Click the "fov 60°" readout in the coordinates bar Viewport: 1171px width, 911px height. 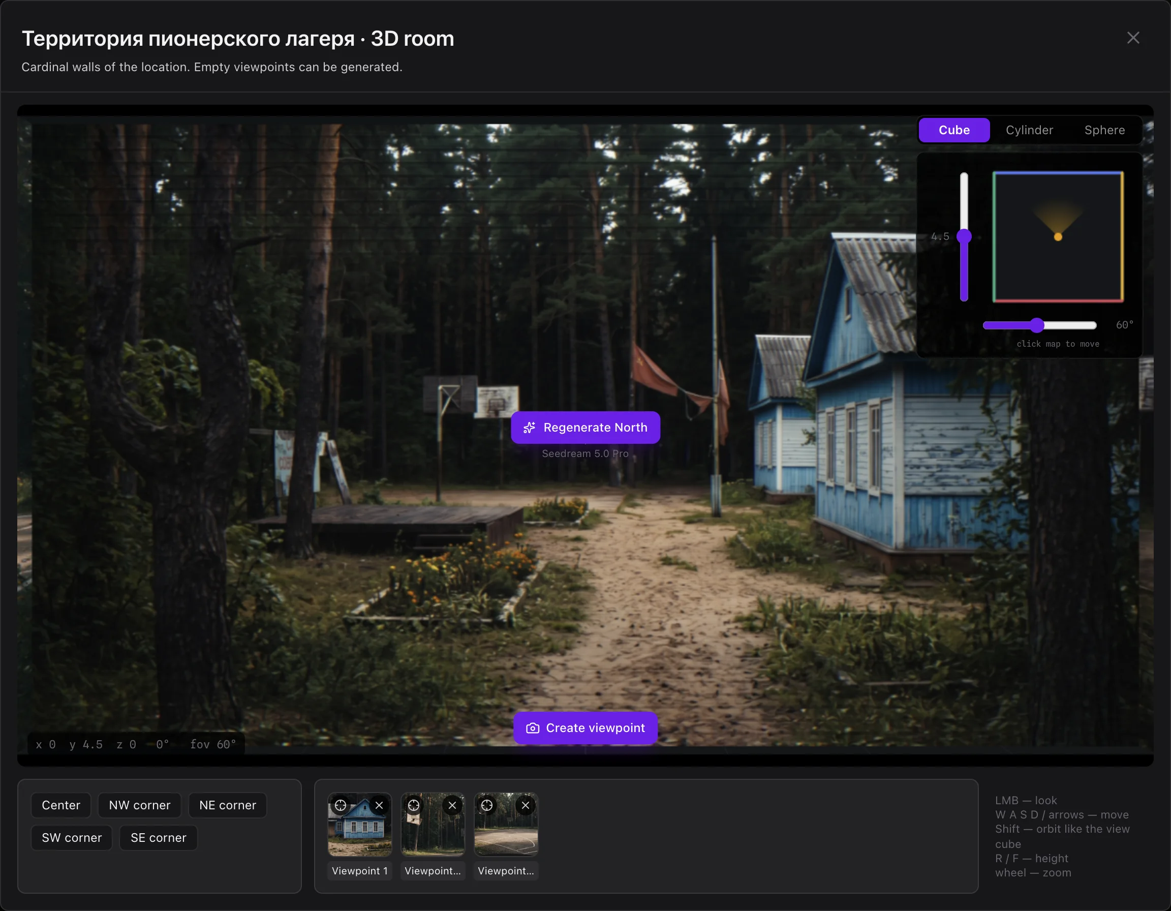pyautogui.click(x=213, y=744)
